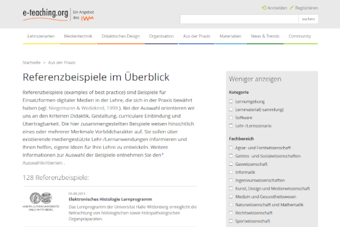Open the News & Trends menu
This screenshot has height=227, width=340.
pyautogui.click(x=265, y=36)
